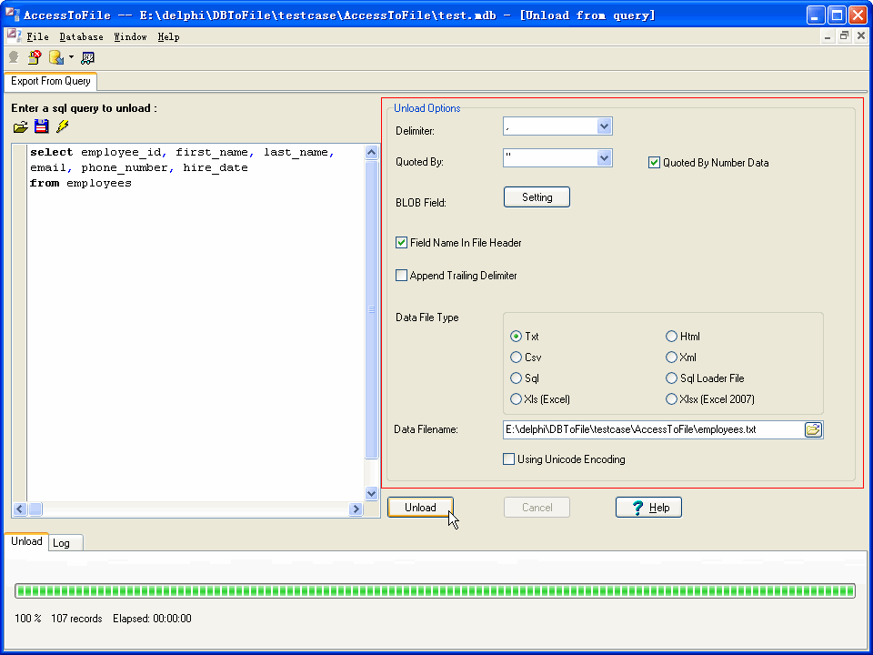Image resolution: width=873 pixels, height=655 pixels.
Task: Click the '100 %' progress text
Action: coord(28,619)
